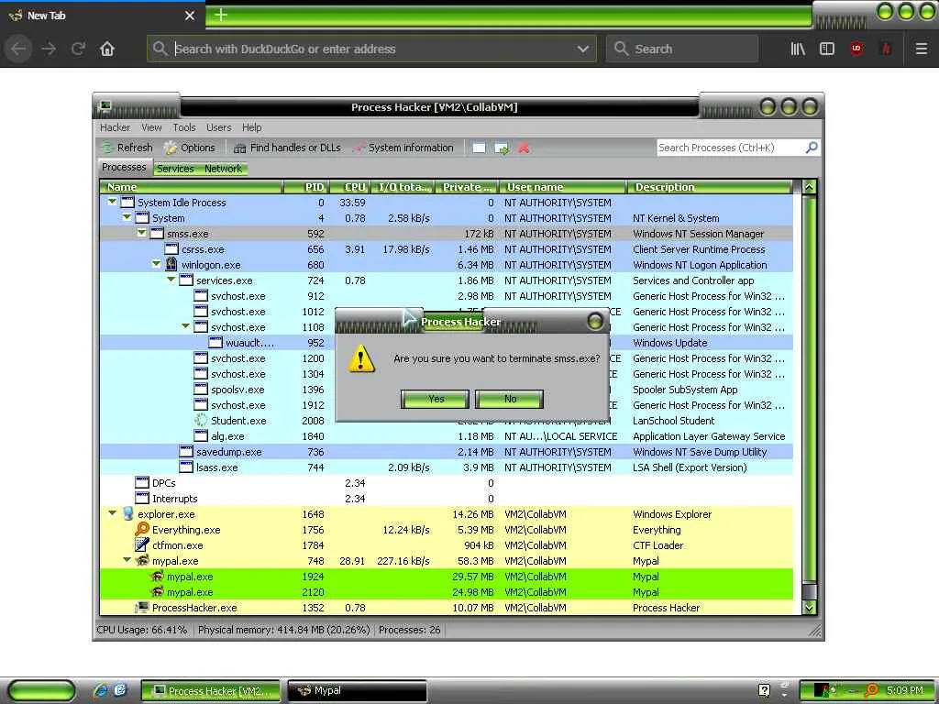Collapse the winlogon.exe node
Image resolution: width=939 pixels, height=704 pixels.
[156, 264]
